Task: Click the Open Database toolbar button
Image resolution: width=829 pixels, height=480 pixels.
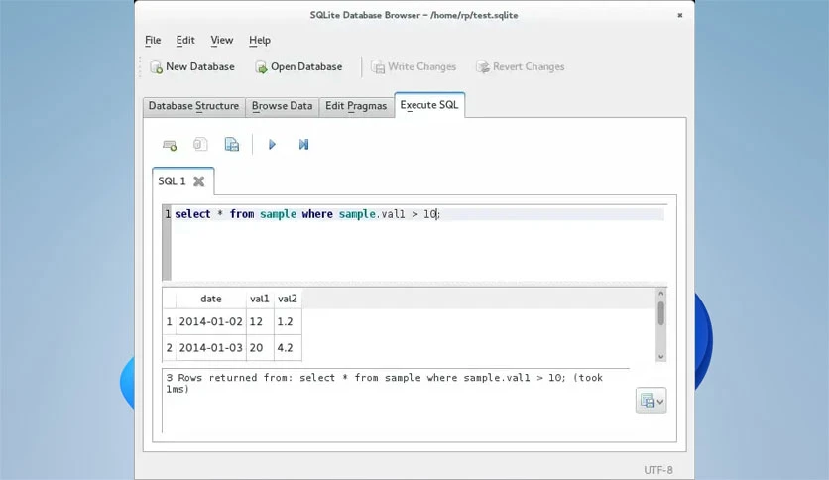Action: (298, 67)
